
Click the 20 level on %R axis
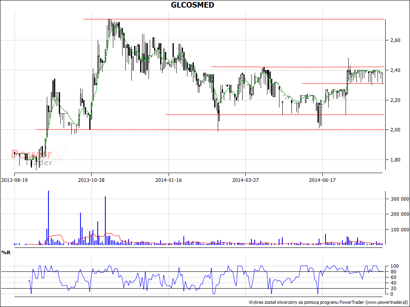coord(393,289)
